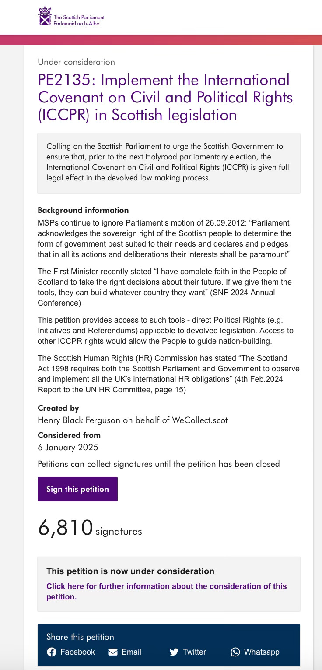Click the petition summary grey box
This screenshot has width=322, height=670.
169,163
